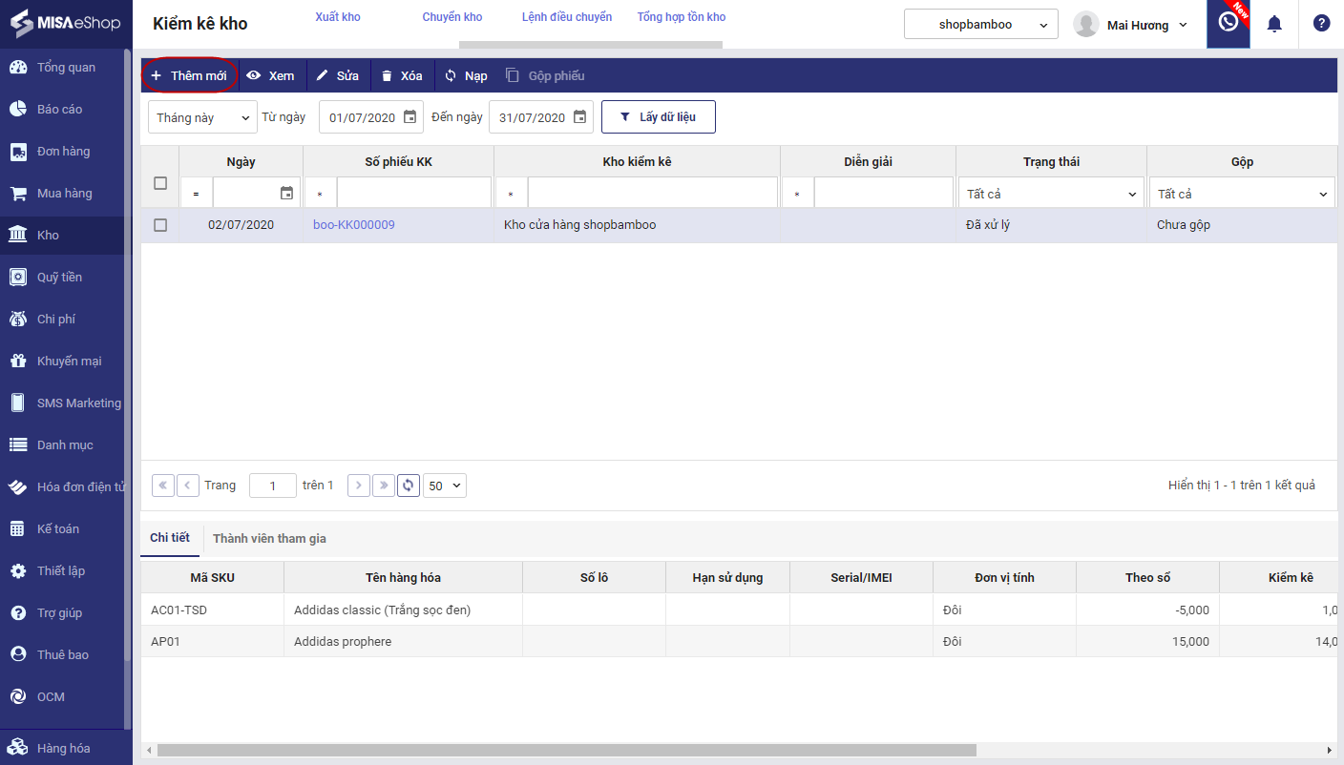
Task: Open the Tháng này period dropdown
Action: pos(202,117)
